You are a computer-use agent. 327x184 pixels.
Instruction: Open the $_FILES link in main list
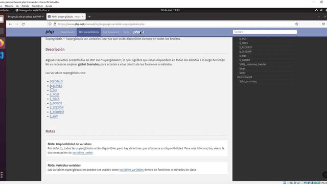(55, 99)
